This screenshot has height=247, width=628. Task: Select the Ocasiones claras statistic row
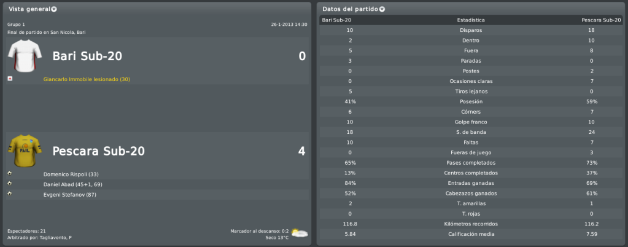[x=471, y=81]
